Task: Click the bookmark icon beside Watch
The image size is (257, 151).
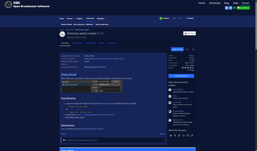Action: pos(193,49)
